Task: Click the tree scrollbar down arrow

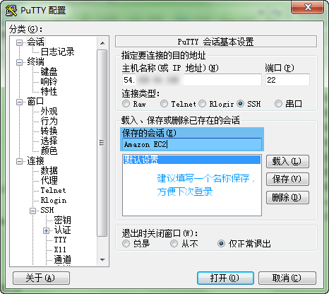Action: click(x=102, y=260)
